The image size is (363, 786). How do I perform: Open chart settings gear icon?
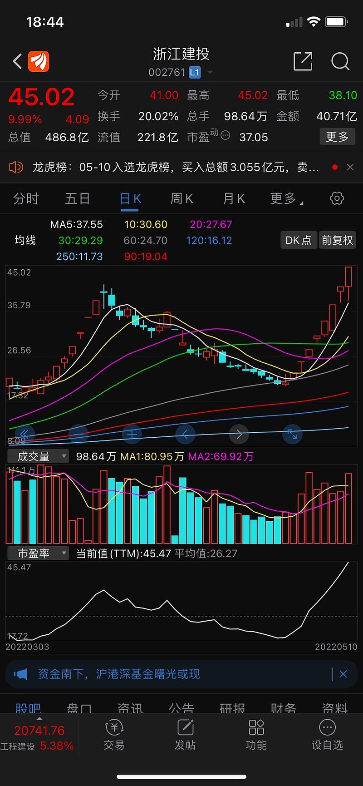337,198
